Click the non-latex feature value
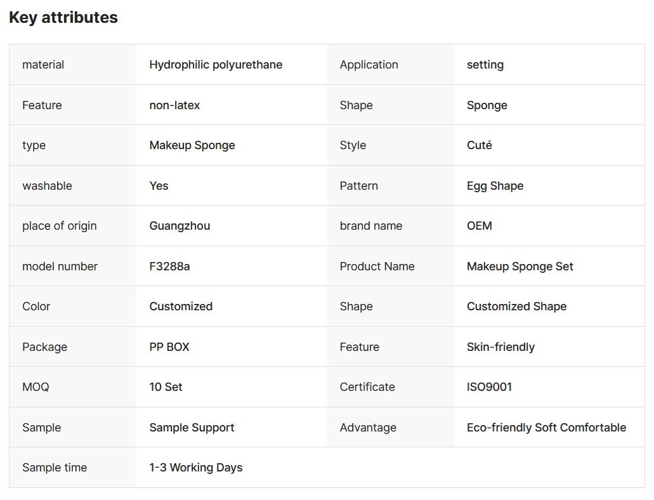 point(174,105)
